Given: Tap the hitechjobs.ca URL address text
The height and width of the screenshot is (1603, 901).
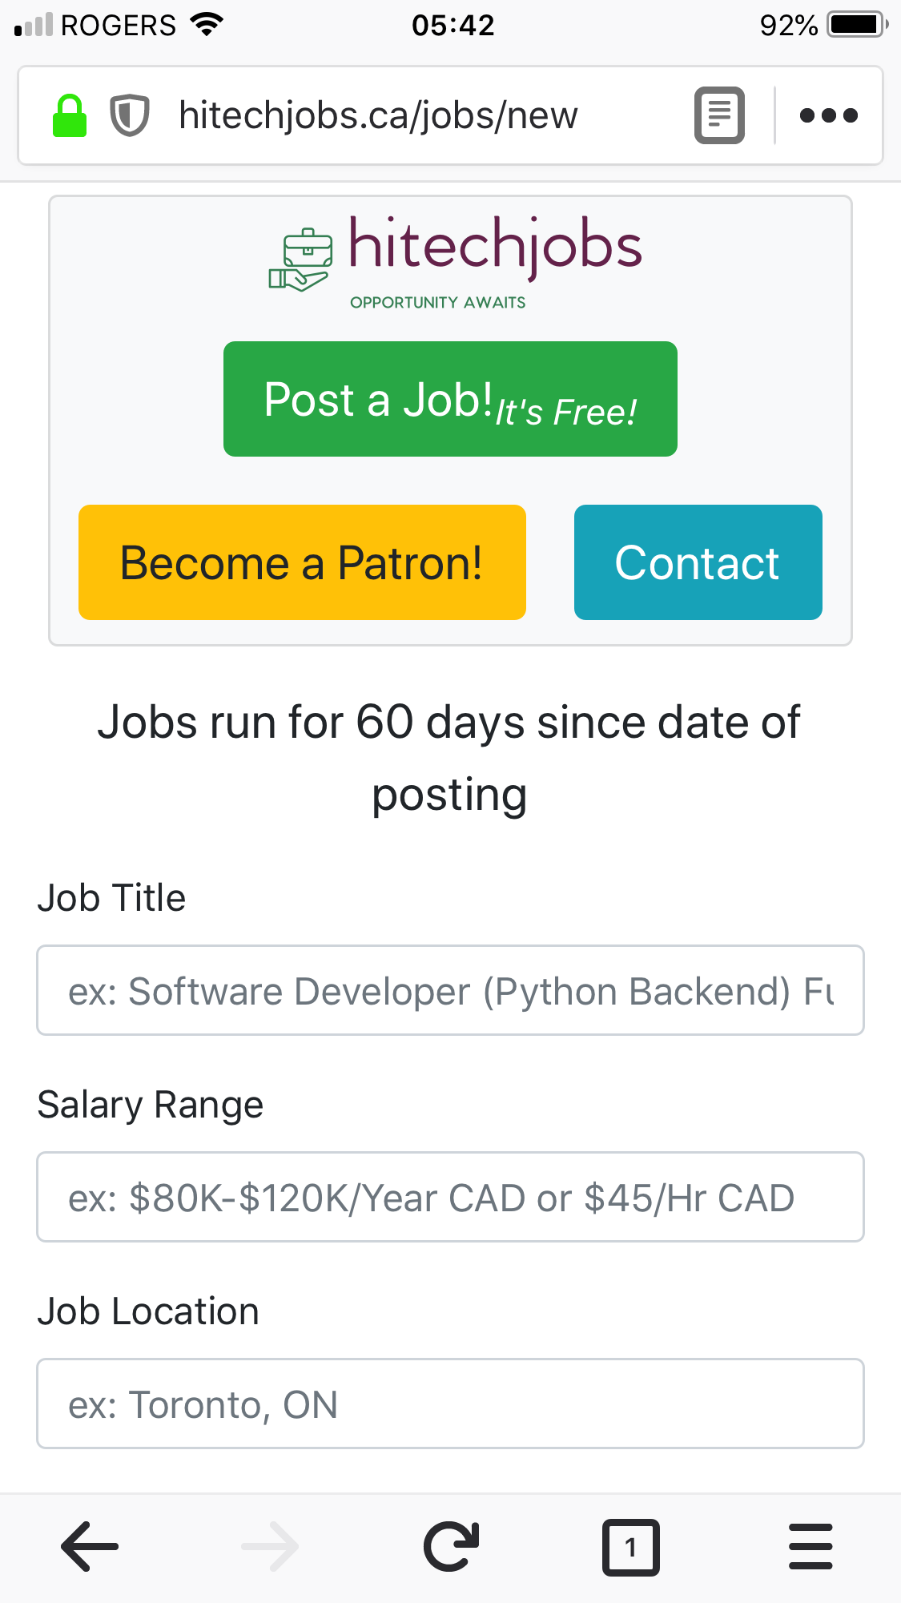Looking at the screenshot, I should tap(378, 115).
